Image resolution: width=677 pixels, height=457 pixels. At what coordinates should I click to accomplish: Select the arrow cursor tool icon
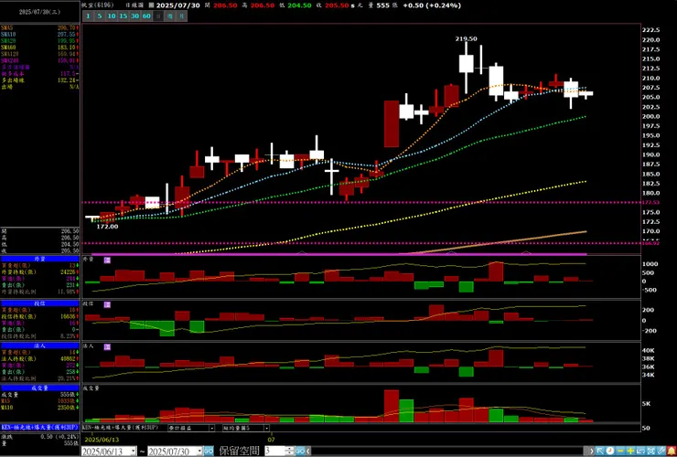pos(600,451)
